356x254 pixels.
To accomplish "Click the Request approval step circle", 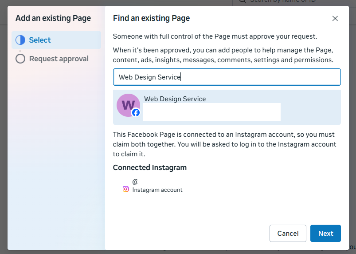I will pos(20,59).
